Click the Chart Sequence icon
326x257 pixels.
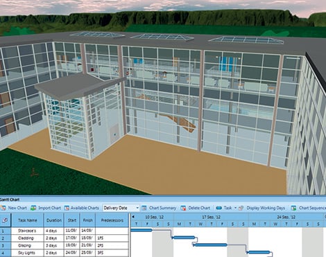click(293, 208)
